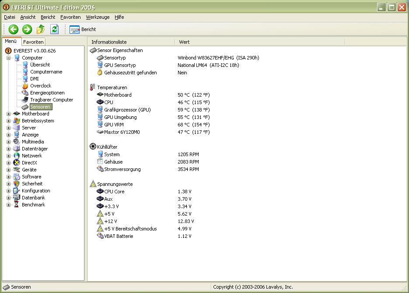Expand the Motherboard tree node
Viewport: 409px width, 293px height.
pos(9,114)
